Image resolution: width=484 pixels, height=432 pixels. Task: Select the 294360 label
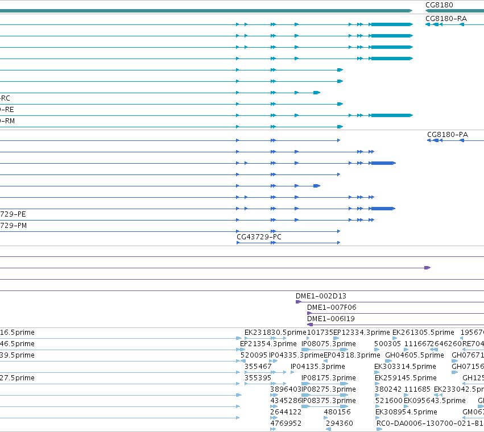[339, 423]
